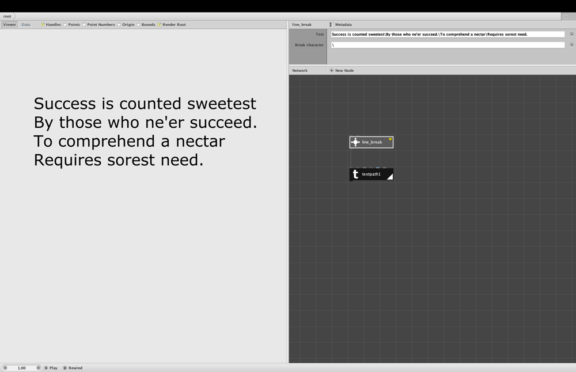Click the rendered line "By those who ne'er succeed."
The width and height of the screenshot is (576, 372).
(146, 122)
